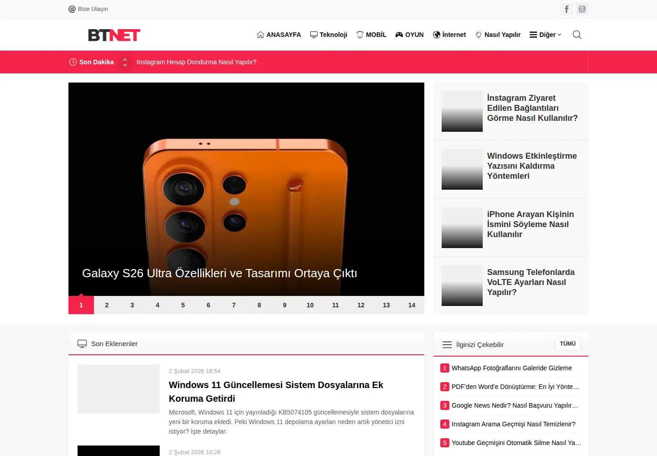Click the BTNET logo

click(x=114, y=35)
